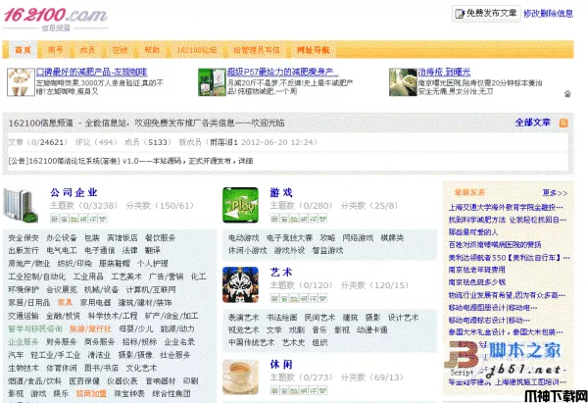Open the 工业控制/自动化 subcategory

tap(37, 277)
